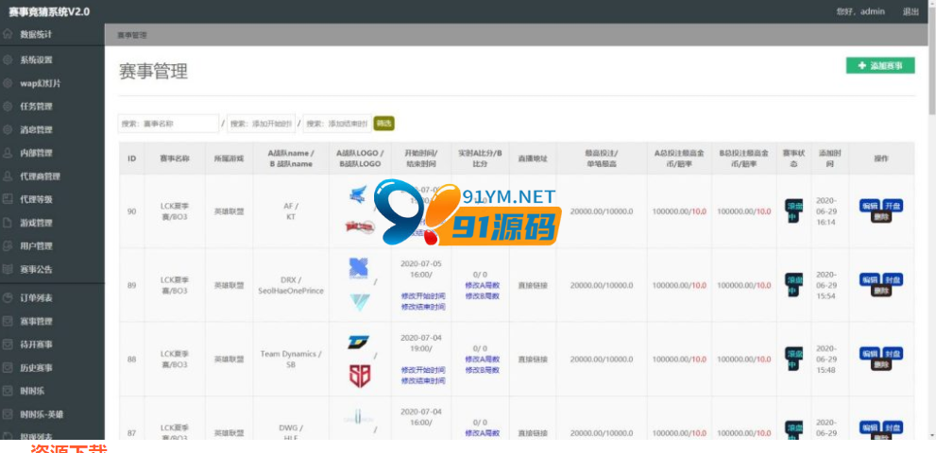Click the icon beside 代理等级
The height and width of the screenshot is (453, 936).
(x=8, y=199)
